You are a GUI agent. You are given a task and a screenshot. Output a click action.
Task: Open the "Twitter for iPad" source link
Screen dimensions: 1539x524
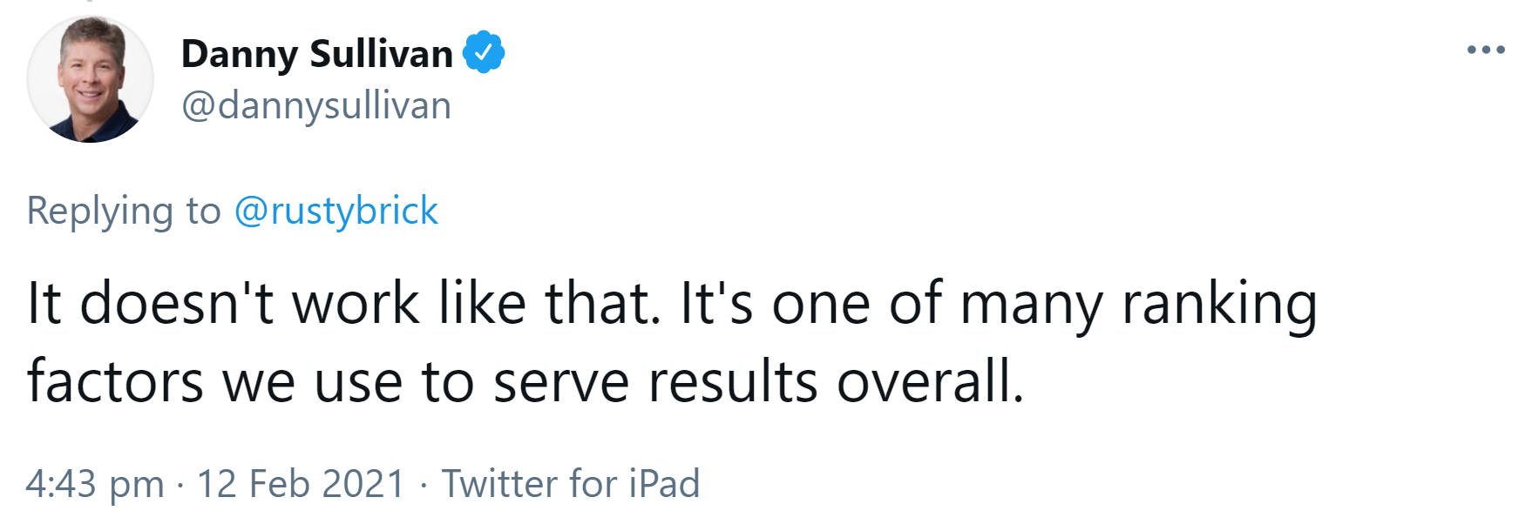click(570, 484)
